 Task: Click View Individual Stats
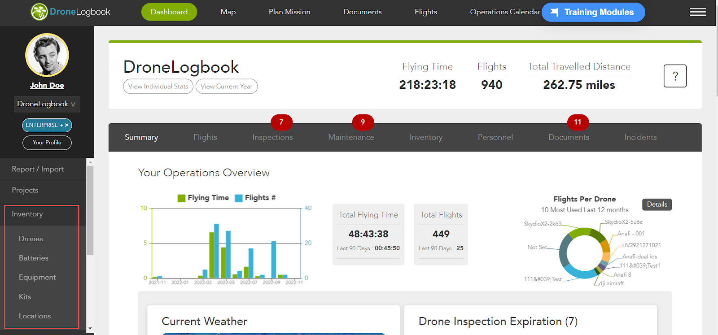coord(158,87)
